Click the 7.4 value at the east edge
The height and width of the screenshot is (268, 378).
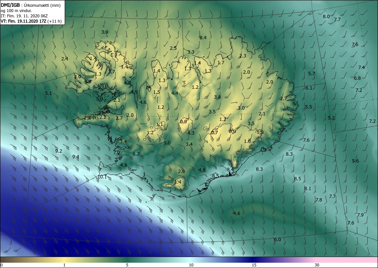[x=361, y=68]
